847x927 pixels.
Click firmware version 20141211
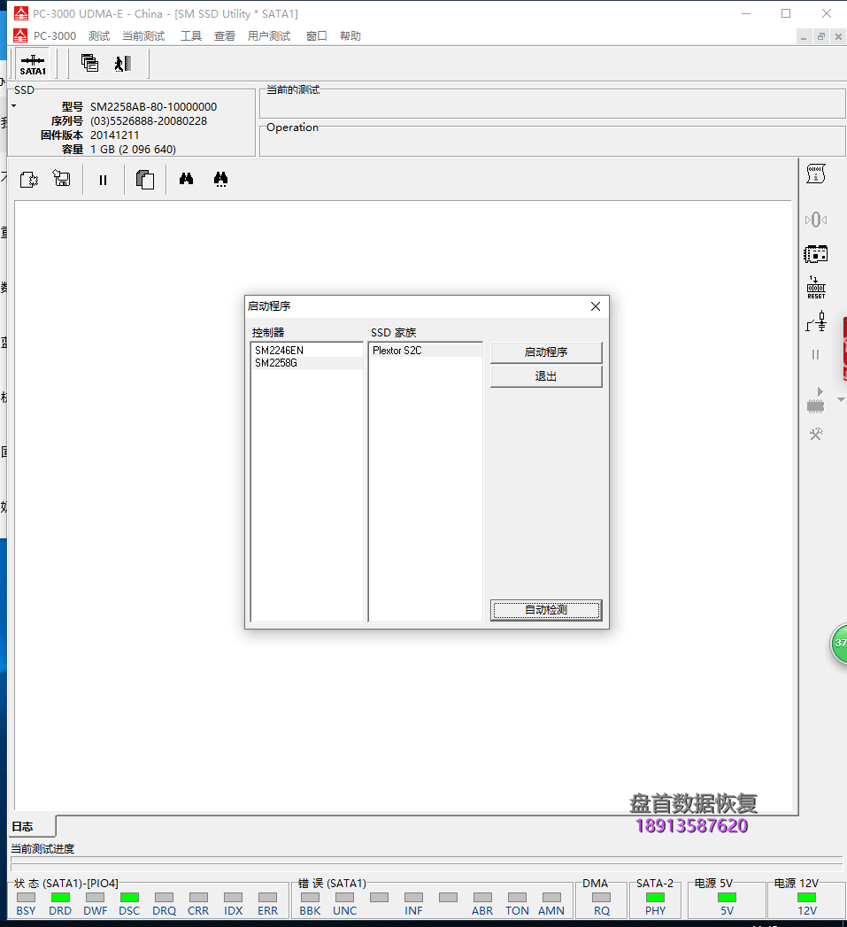(115, 135)
